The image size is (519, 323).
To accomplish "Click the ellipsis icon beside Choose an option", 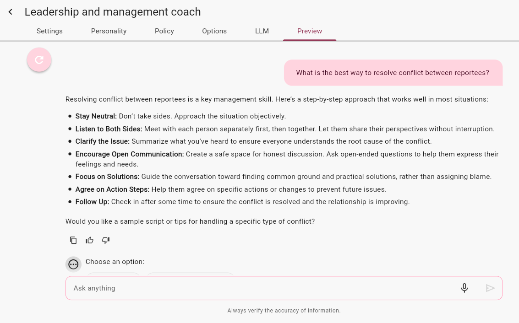I will [73, 264].
